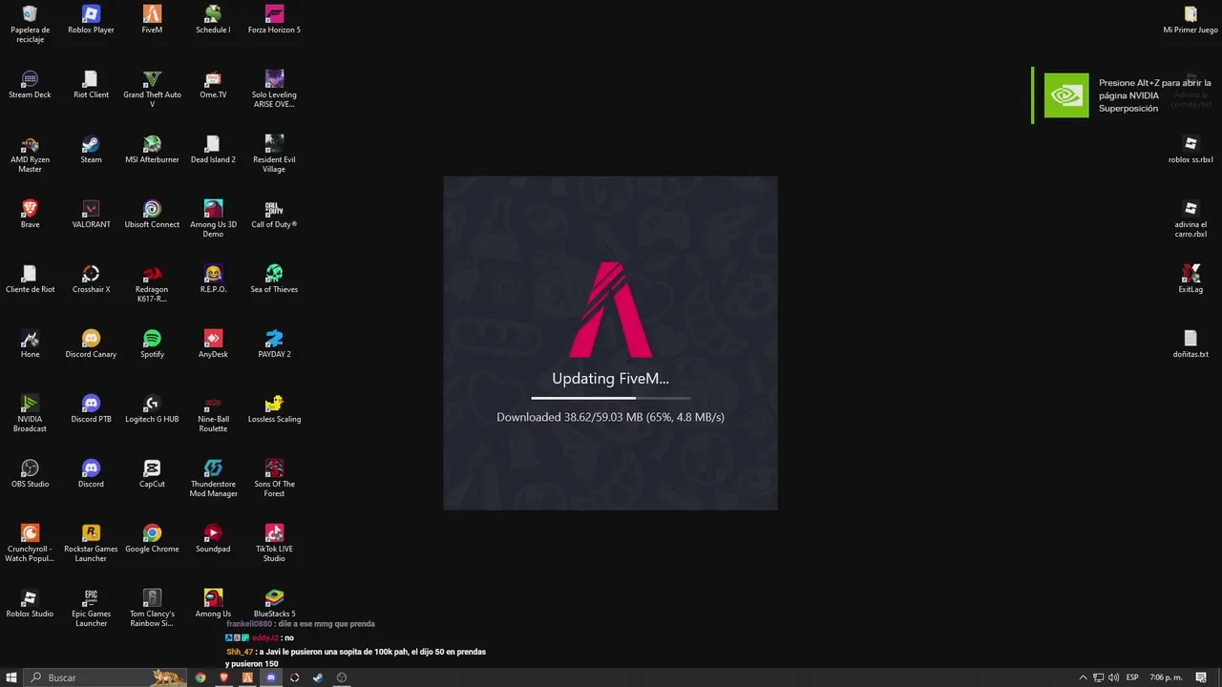The image size is (1222, 687).
Task: Click the Call of Duty shortcut
Action: tap(274, 214)
